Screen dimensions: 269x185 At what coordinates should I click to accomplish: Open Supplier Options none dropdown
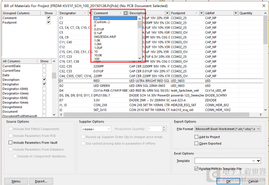click(x=96, y=129)
